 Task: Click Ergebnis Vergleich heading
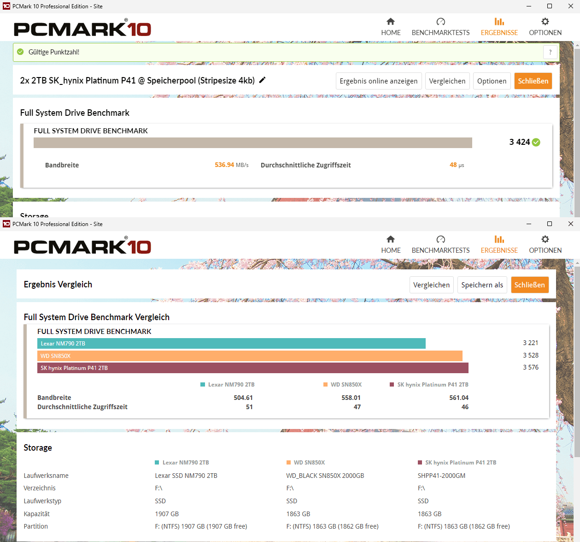(58, 284)
